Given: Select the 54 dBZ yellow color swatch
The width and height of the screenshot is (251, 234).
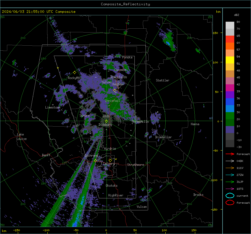Looking at the screenshot, I should point(230,60).
